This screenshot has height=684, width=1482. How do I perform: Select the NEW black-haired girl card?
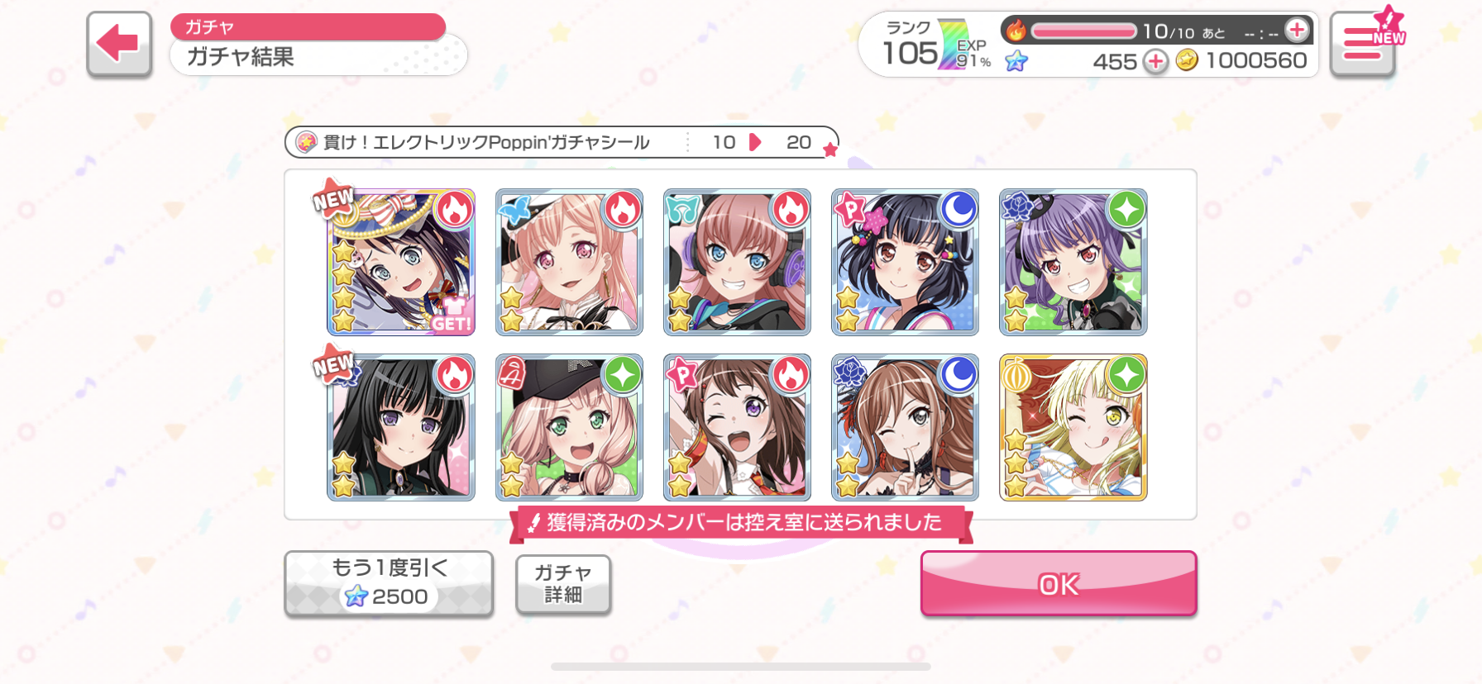(401, 428)
